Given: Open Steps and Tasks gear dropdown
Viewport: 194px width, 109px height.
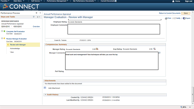Looking at the screenshot, I should pyautogui.click(x=38, y=17).
